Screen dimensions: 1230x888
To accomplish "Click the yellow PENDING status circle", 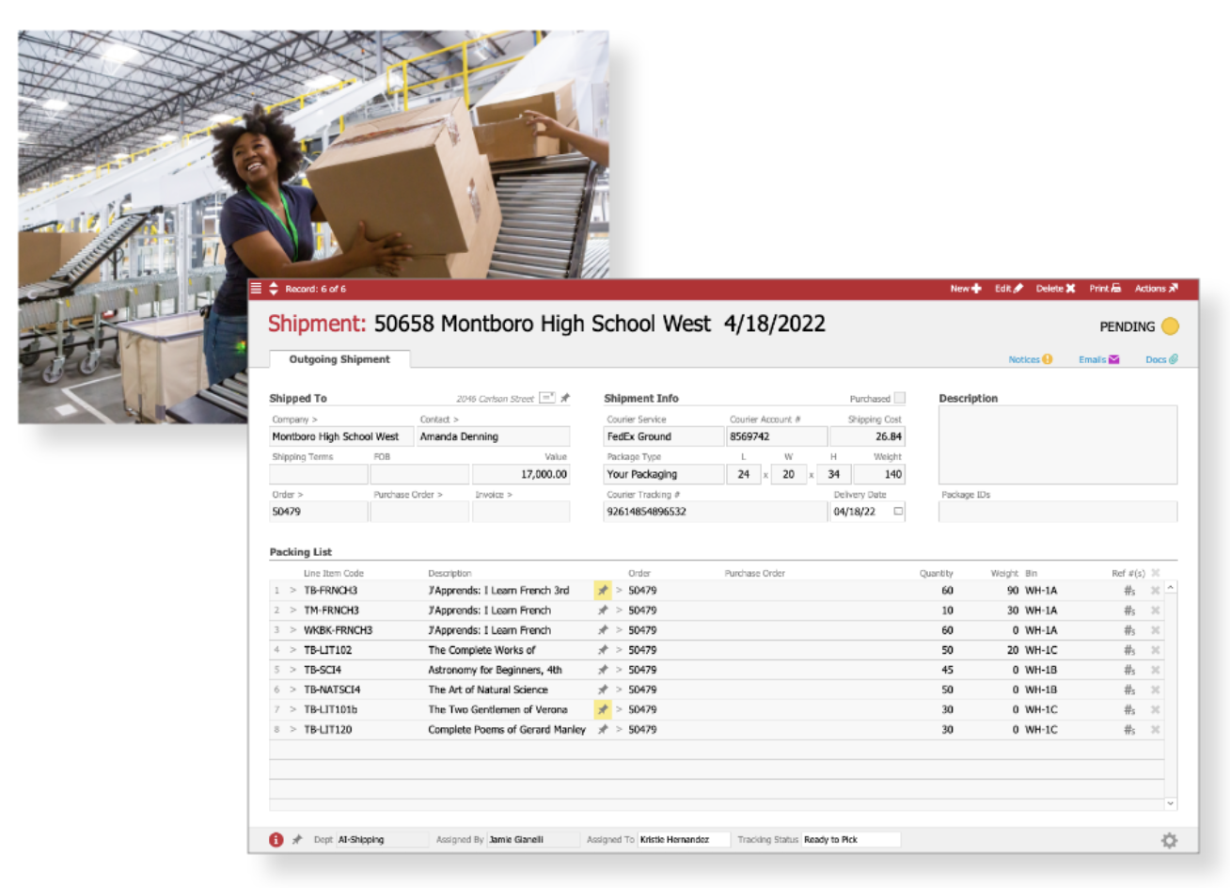I will (1170, 326).
